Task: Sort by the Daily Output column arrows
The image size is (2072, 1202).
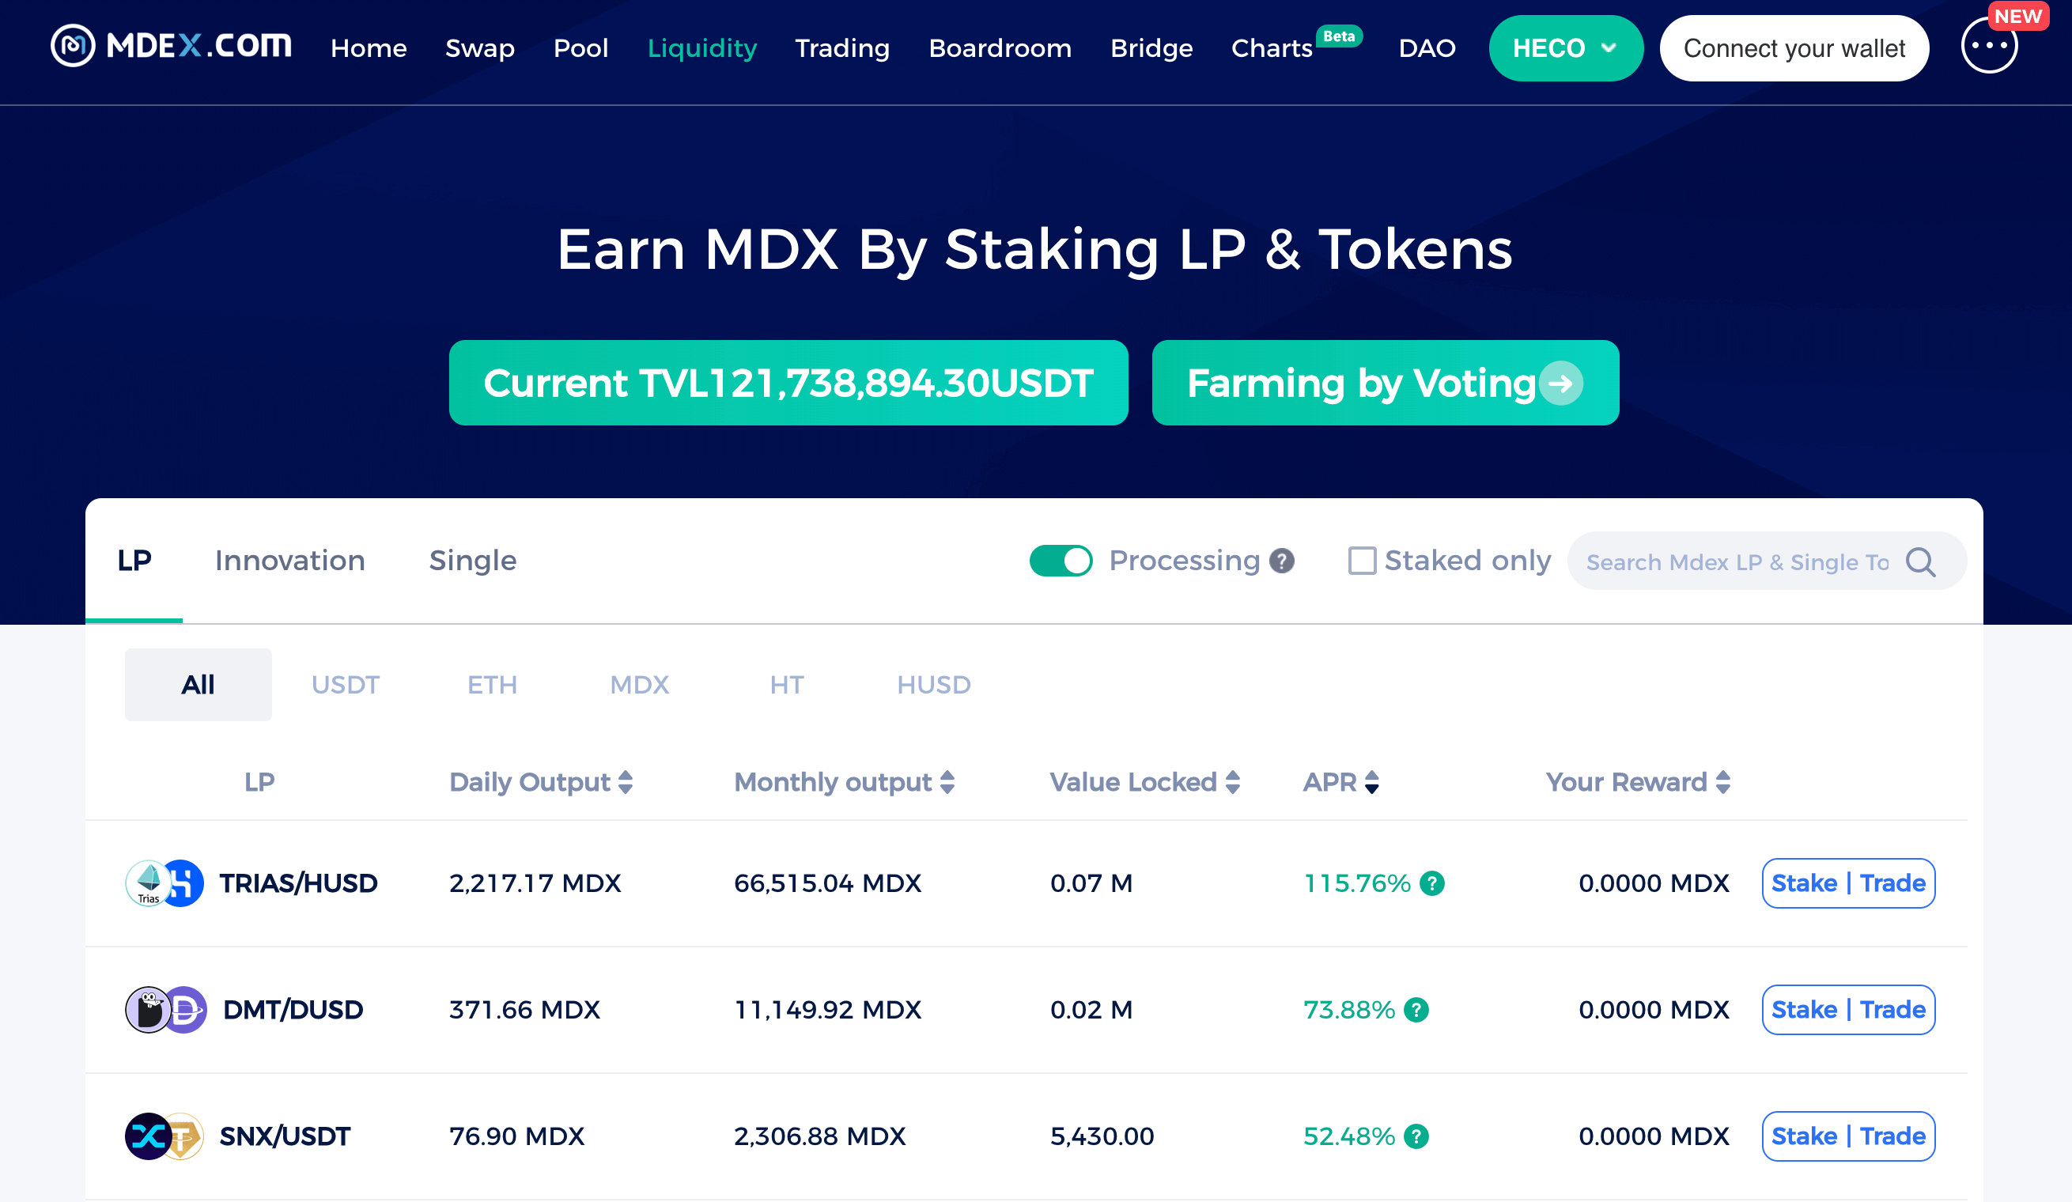Action: (x=626, y=782)
